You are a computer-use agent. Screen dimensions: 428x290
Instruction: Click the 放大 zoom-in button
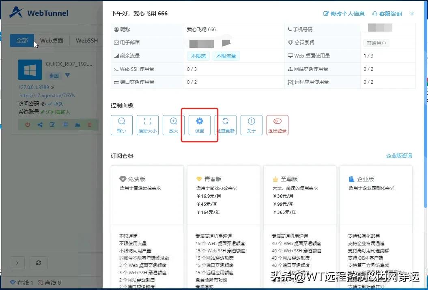point(173,125)
